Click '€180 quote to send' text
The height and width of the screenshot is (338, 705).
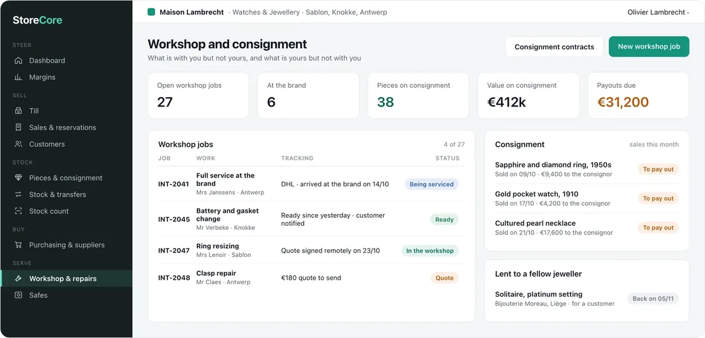(311, 277)
